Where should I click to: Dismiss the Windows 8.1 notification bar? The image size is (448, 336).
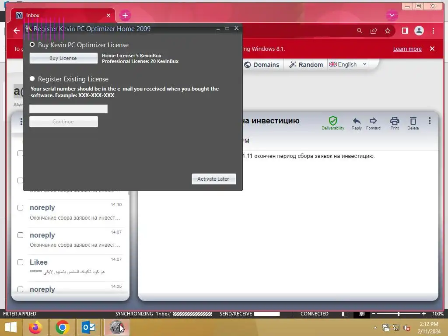432,49
